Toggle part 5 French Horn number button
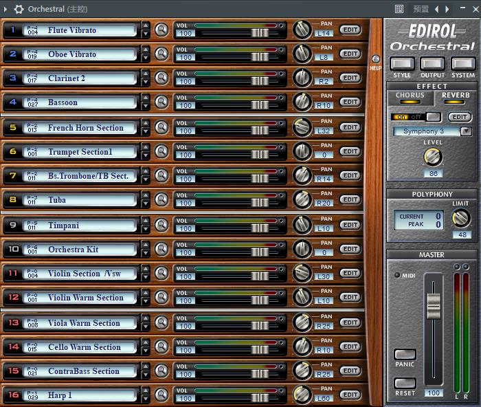This screenshot has height=407, width=481. click(12, 128)
